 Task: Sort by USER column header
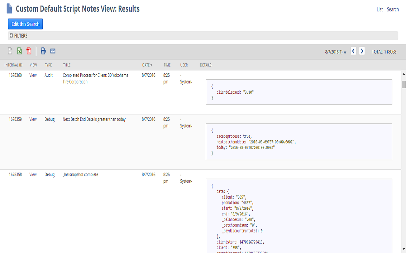(x=184, y=65)
